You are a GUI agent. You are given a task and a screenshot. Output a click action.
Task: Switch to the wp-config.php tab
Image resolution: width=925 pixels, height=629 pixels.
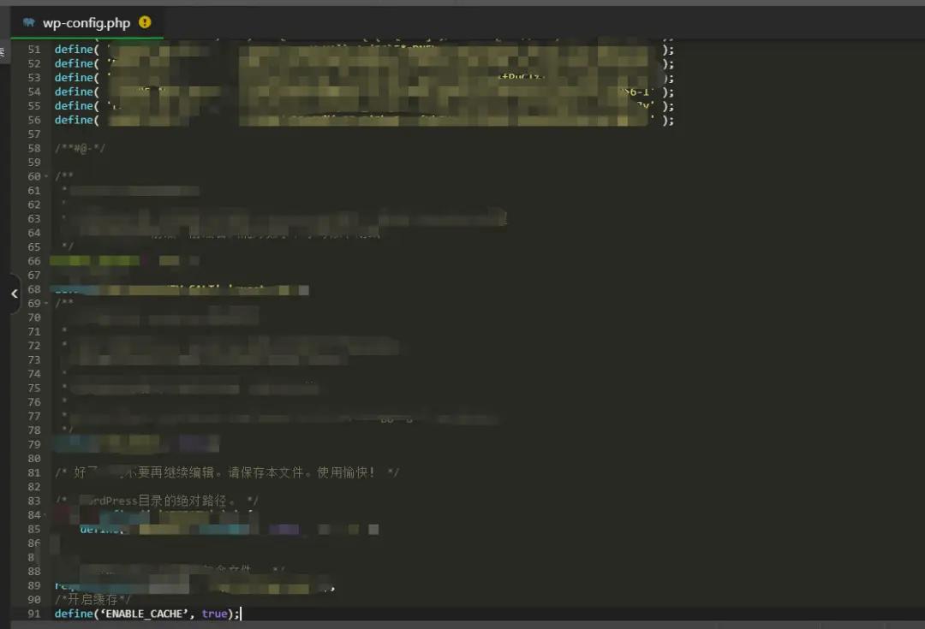86,23
